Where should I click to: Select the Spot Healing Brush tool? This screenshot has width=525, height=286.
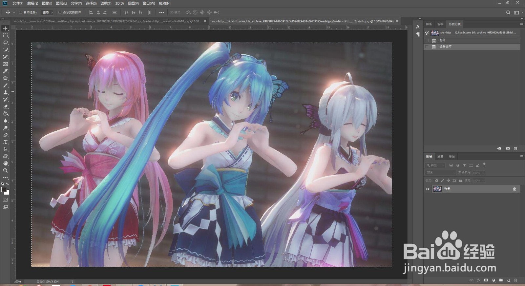(x=6, y=78)
